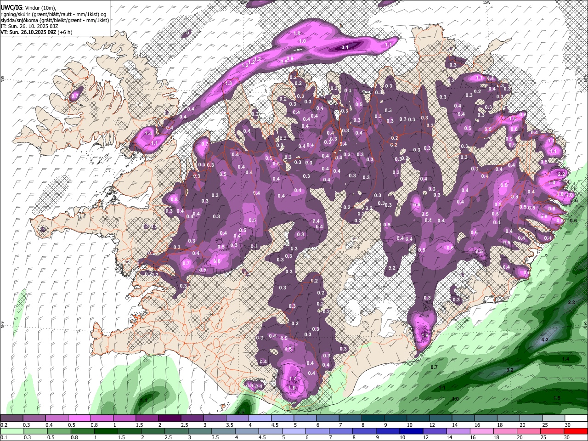Click the "UWC/IG: Vindur (10m)" title text
This screenshot has height=441, width=588.
point(28,8)
